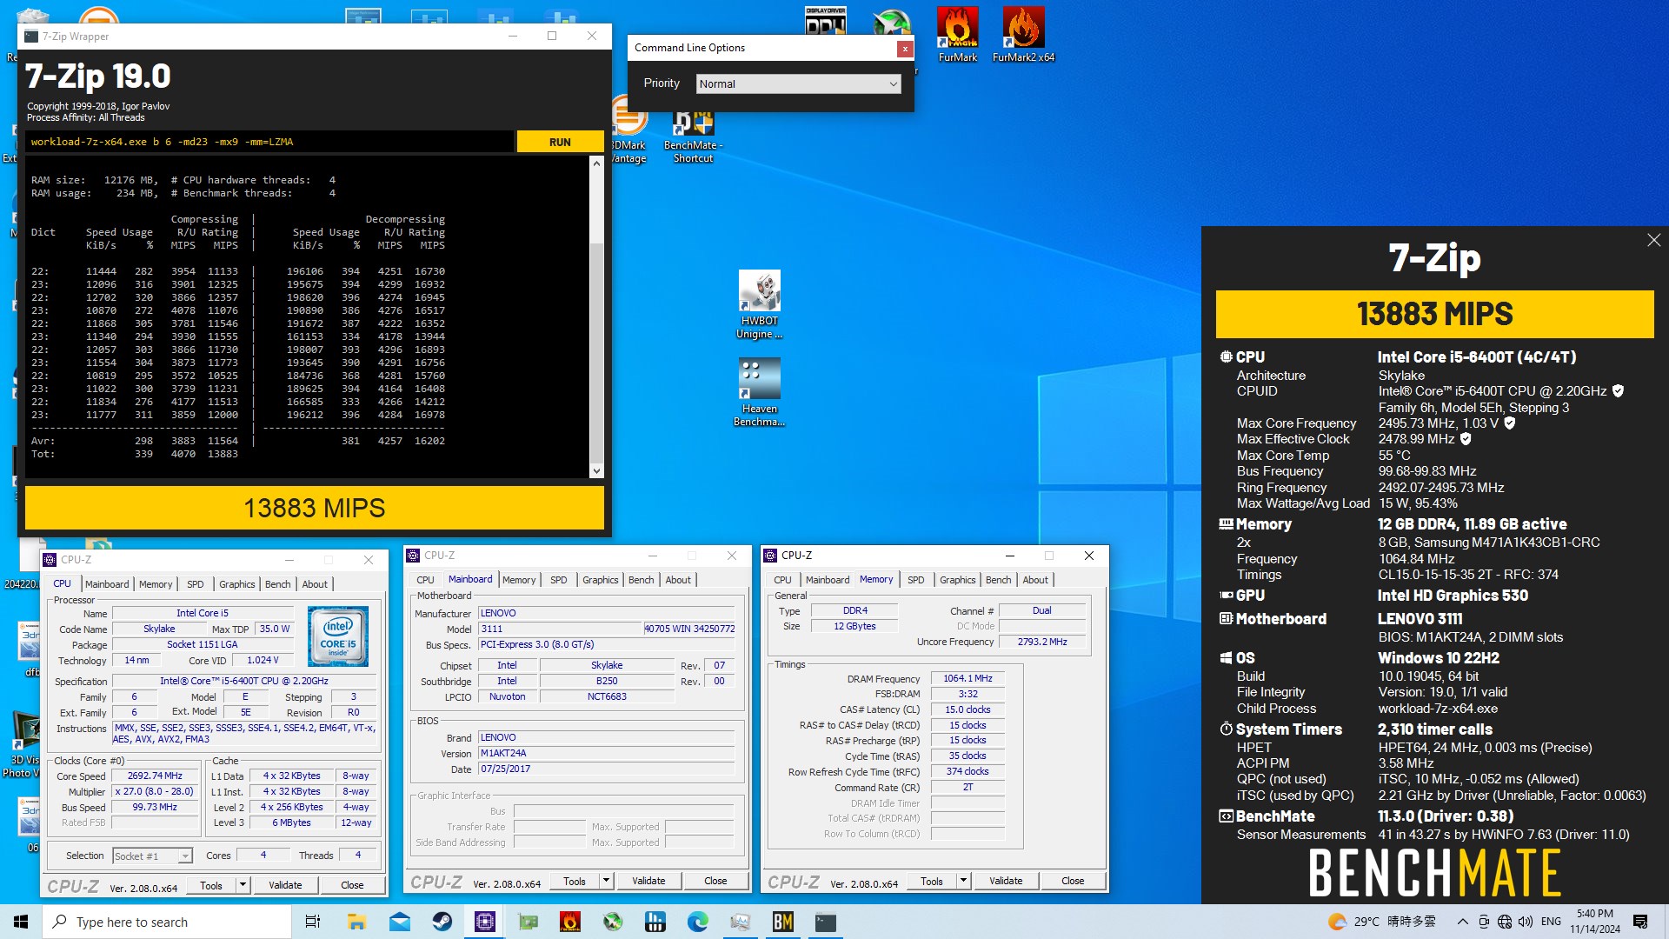Open Socket #1 selection dropdown
This screenshot has height=939, width=1669.
152,856
